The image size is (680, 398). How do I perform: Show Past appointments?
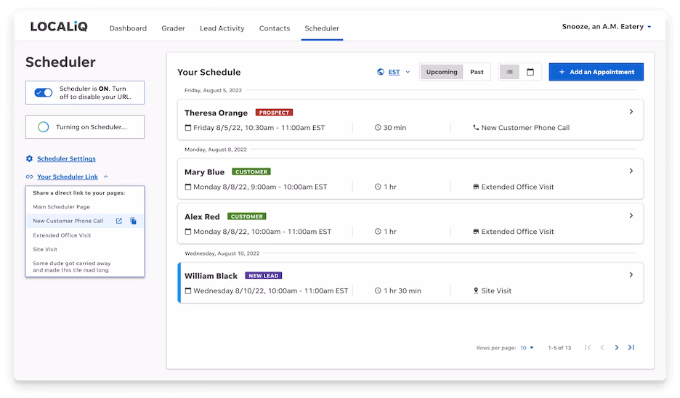point(477,72)
